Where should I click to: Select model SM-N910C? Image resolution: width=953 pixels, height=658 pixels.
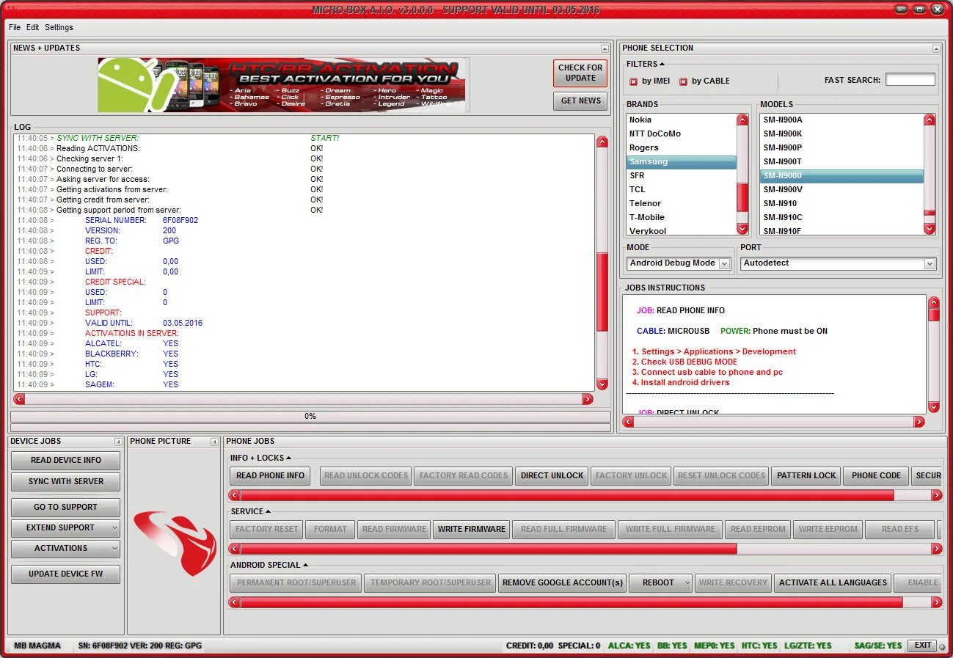coord(841,217)
